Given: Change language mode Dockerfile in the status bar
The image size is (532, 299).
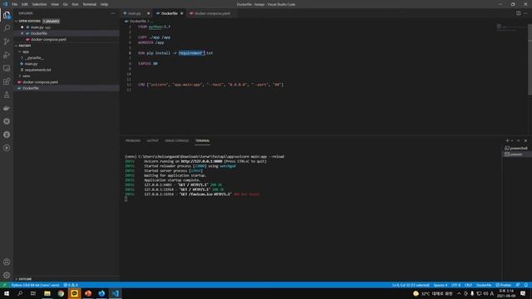Looking at the screenshot, I should point(484,285).
